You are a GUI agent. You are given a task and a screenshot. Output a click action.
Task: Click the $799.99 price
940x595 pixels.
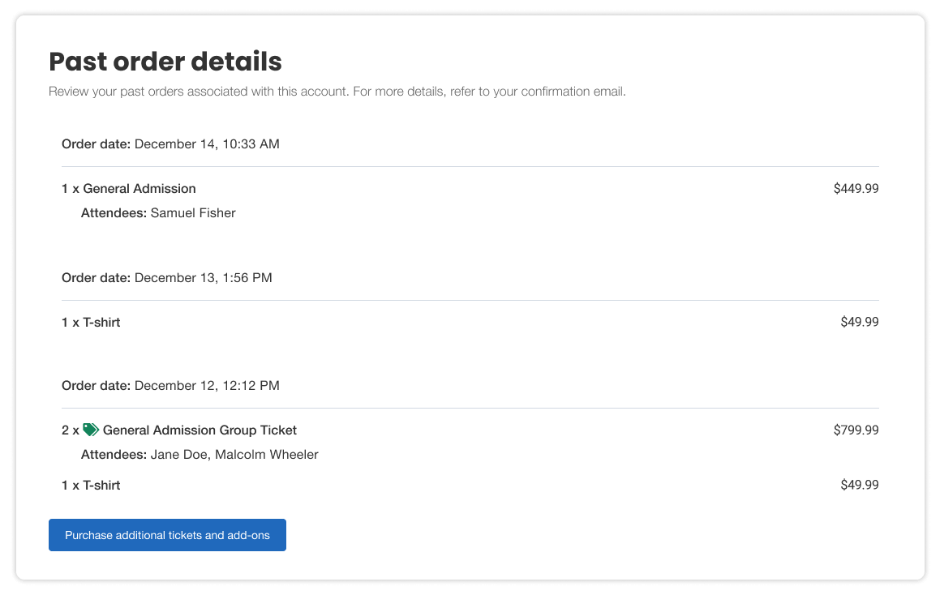(856, 430)
